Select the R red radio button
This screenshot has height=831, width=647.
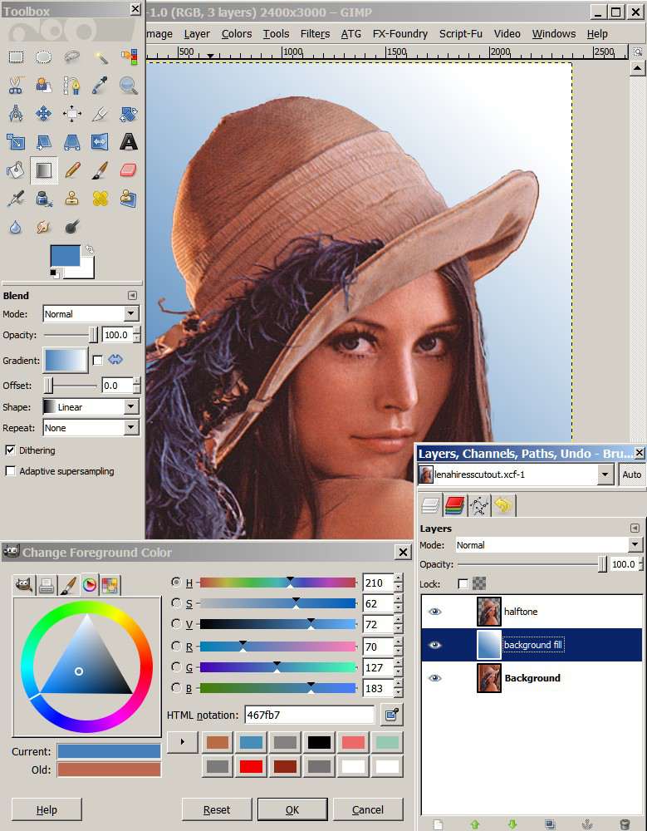pyautogui.click(x=176, y=646)
